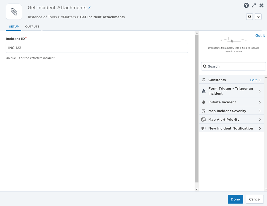Open the activity pulse icon button

pos(258,17)
